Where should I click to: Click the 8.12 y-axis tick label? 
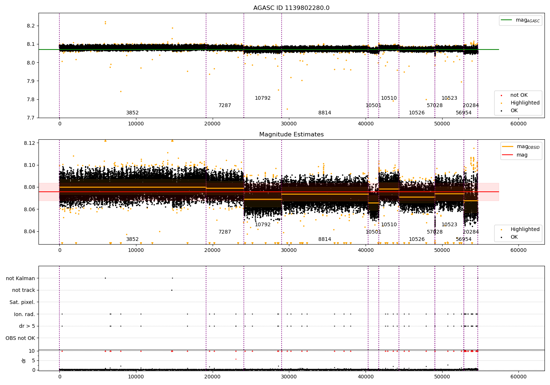(29, 143)
